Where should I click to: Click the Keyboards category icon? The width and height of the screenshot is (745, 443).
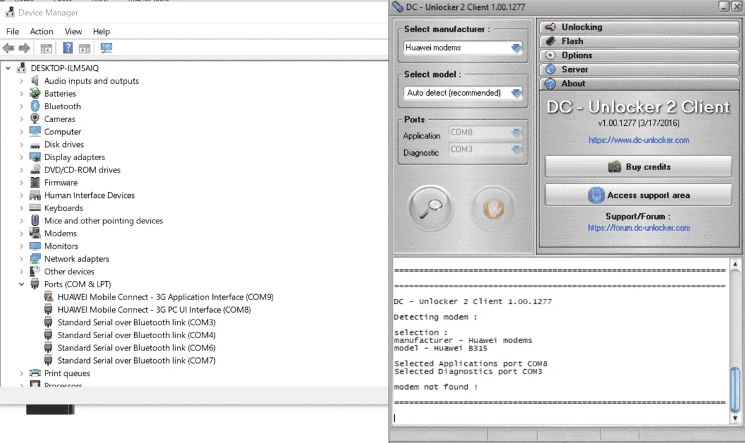[35, 208]
